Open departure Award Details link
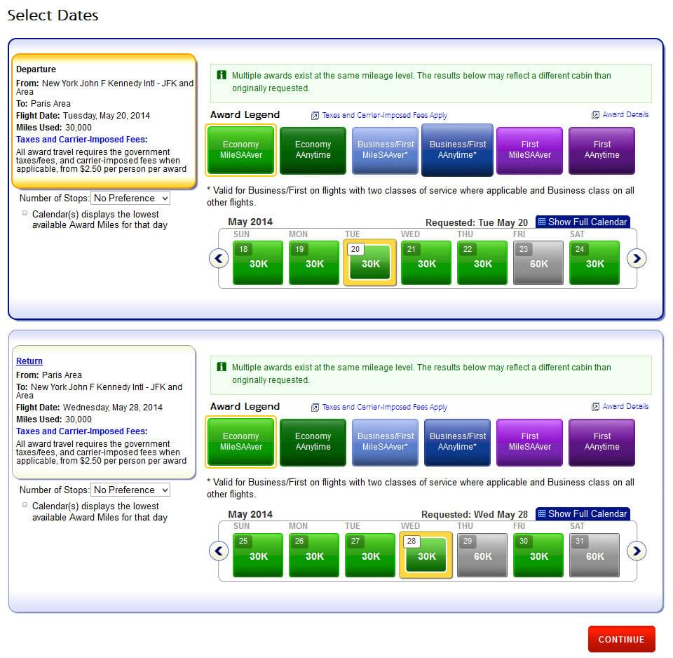 coord(625,114)
